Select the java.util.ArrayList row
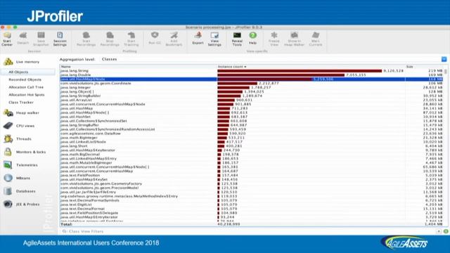The image size is (450, 253). 252,100
